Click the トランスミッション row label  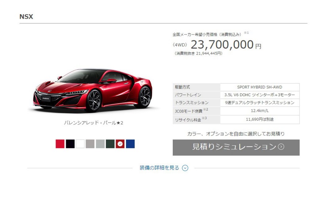pyautogui.click(x=192, y=103)
